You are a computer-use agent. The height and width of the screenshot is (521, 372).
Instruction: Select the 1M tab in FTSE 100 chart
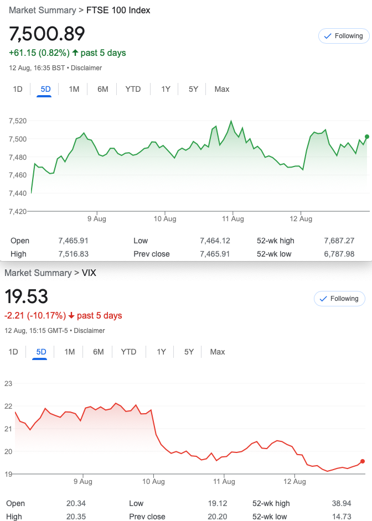pos(74,89)
